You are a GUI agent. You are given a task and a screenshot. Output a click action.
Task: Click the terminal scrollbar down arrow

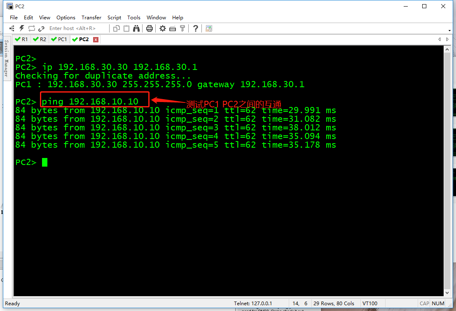(x=447, y=293)
